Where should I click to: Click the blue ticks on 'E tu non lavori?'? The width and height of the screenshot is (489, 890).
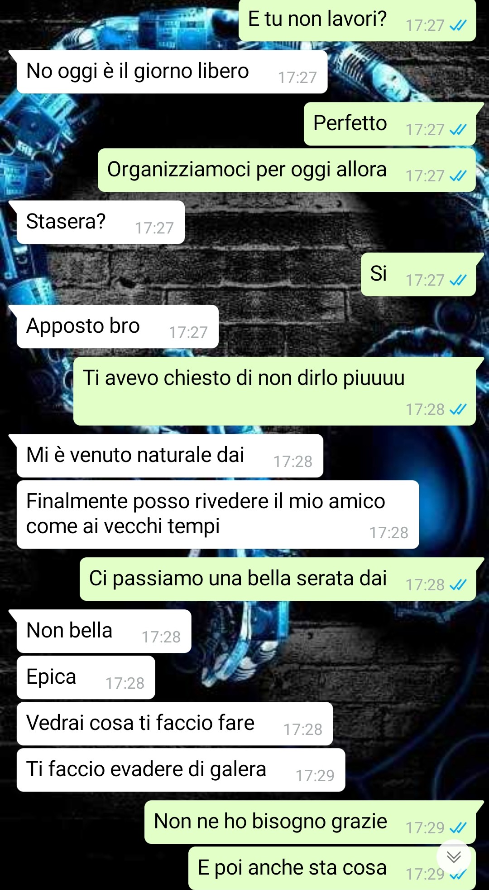[x=458, y=26]
